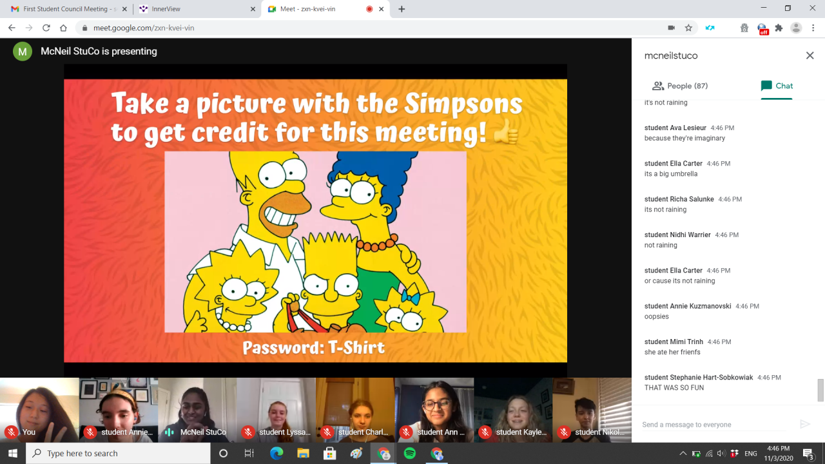
Task: Select student Nikol's video tile
Action: tap(592, 410)
